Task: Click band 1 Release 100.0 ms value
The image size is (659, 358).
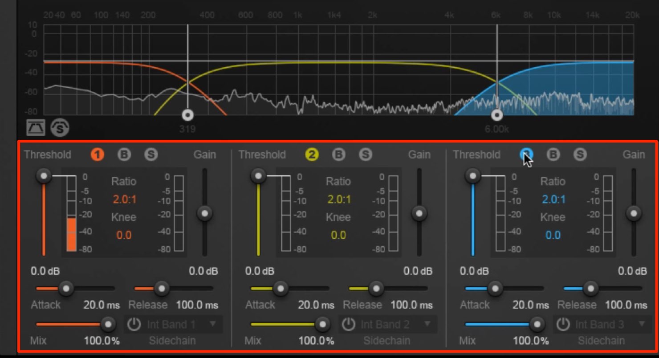Action: 197,305
